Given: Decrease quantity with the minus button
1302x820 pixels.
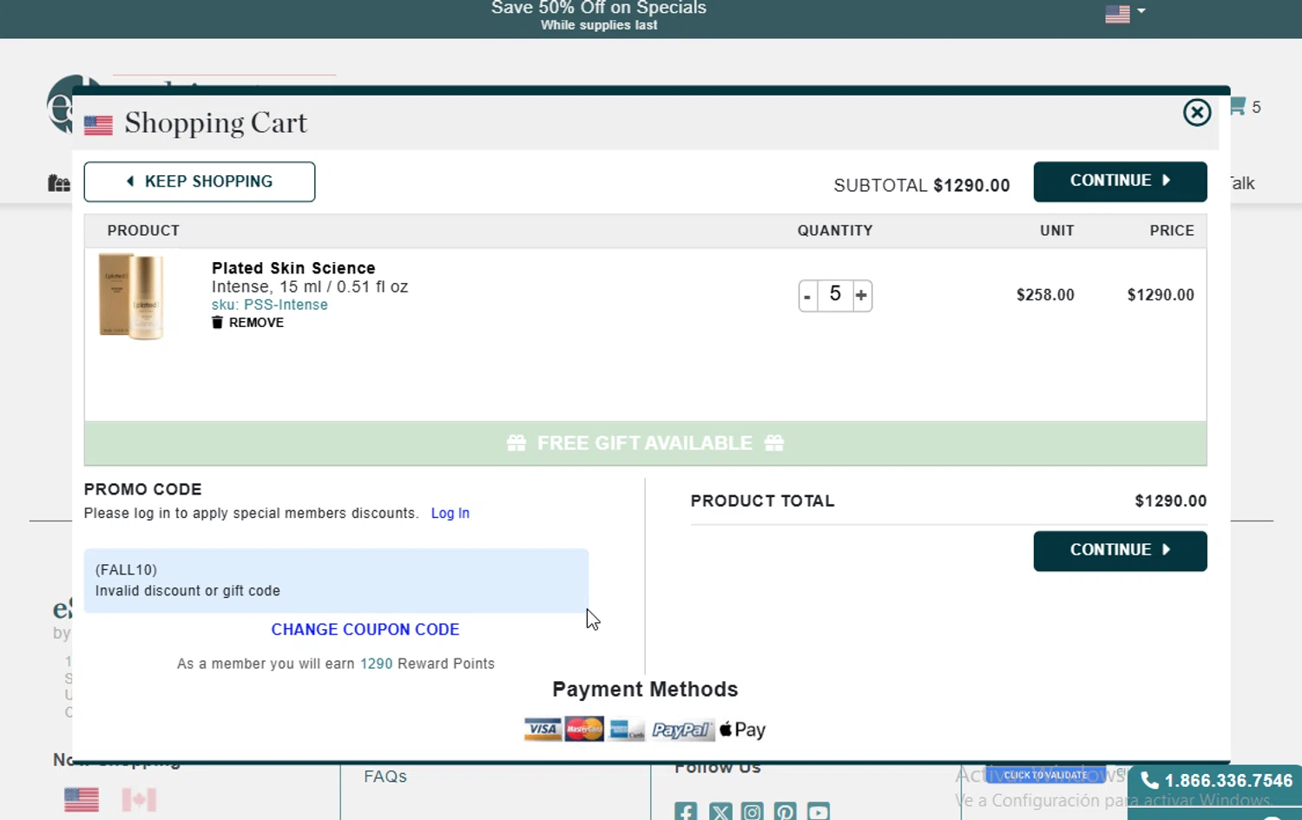Looking at the screenshot, I should [807, 296].
